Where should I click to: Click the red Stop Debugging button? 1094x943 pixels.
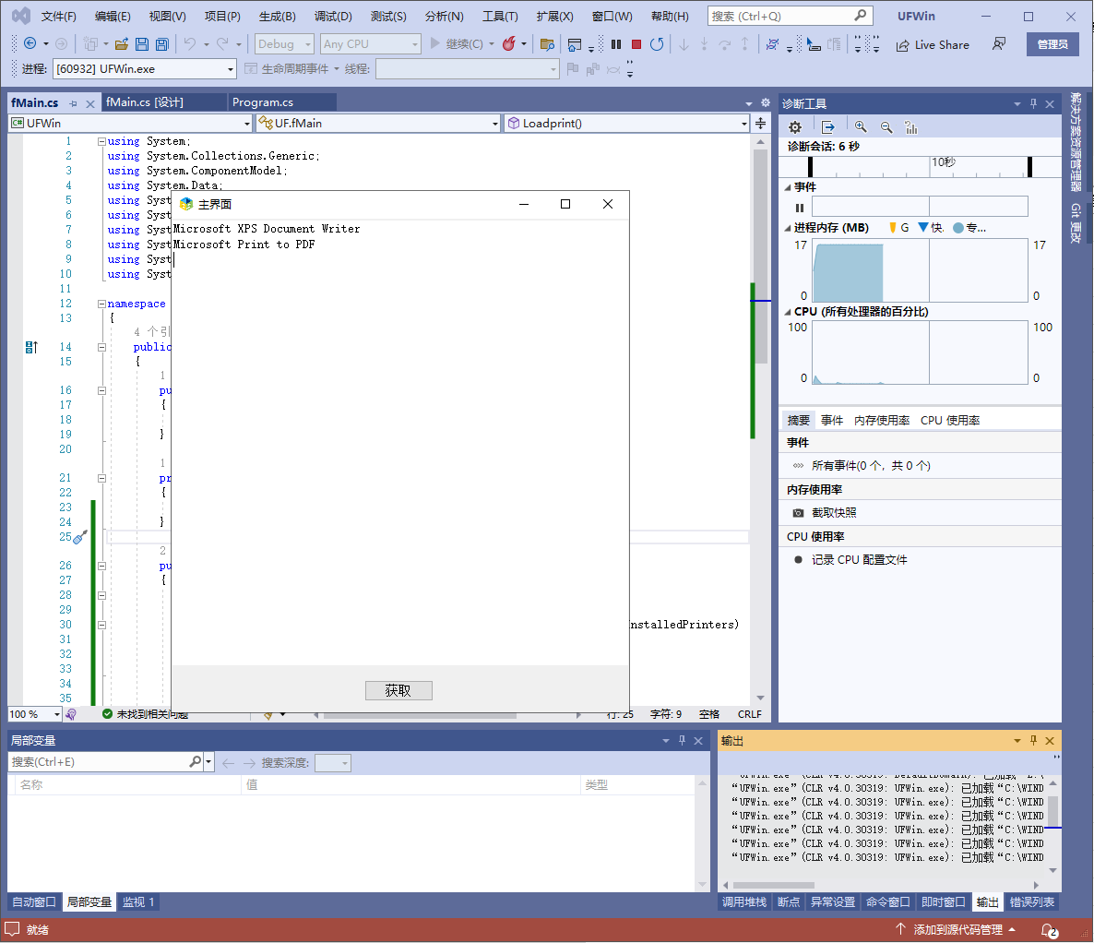click(636, 44)
